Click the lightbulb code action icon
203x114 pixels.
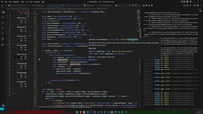pos(39,60)
